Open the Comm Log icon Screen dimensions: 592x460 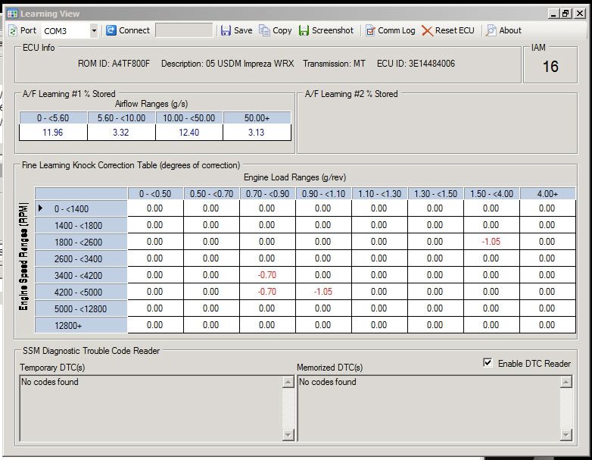click(370, 30)
